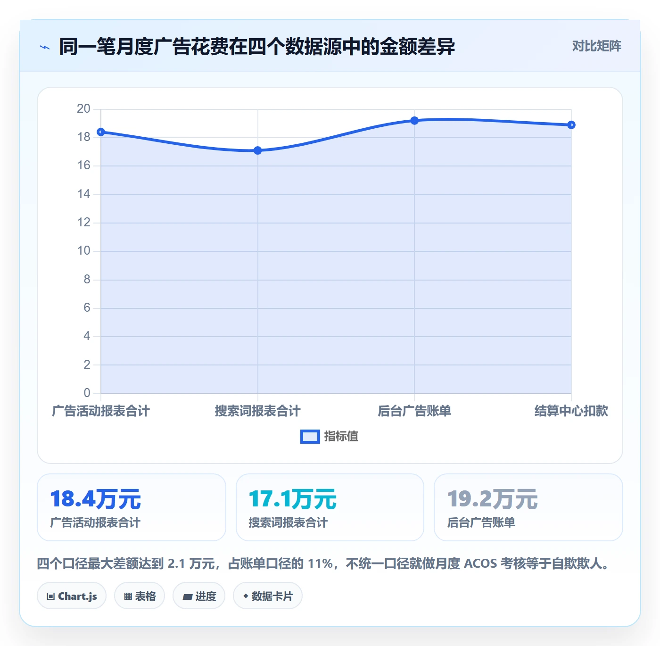Select the data point for 后台广告账单
This screenshot has height=646, width=660.
(414, 121)
